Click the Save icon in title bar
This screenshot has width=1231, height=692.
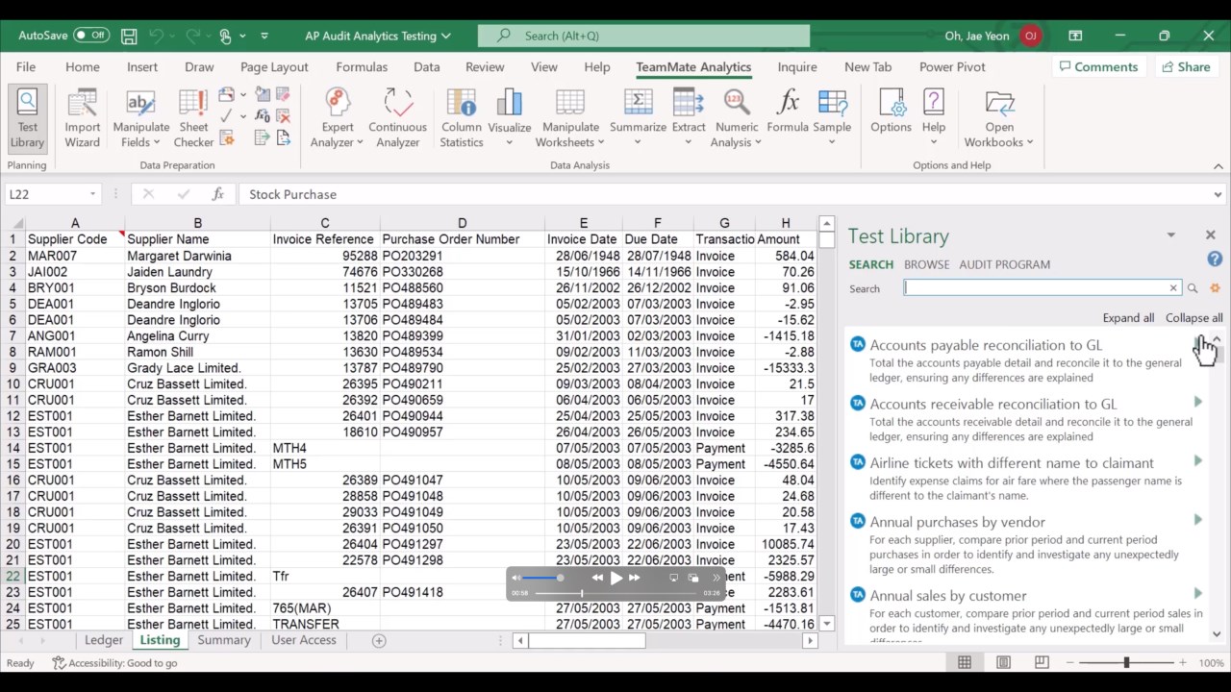pyautogui.click(x=129, y=36)
